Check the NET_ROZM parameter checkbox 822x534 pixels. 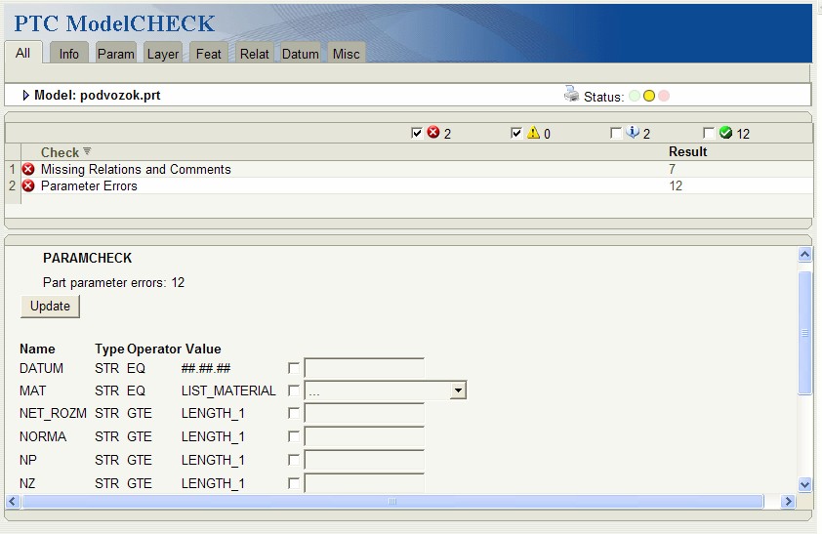(x=294, y=414)
